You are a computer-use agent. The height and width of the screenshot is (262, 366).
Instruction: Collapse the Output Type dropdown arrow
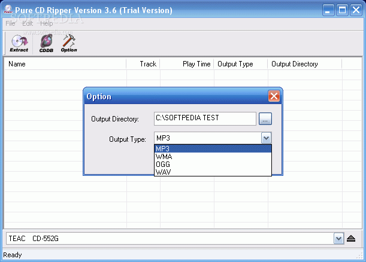(266, 138)
